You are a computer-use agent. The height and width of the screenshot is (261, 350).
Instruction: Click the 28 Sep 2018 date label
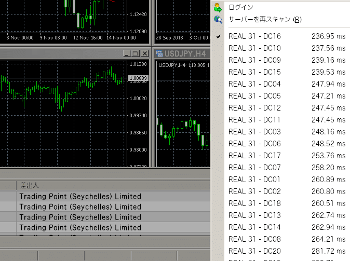click(x=169, y=38)
